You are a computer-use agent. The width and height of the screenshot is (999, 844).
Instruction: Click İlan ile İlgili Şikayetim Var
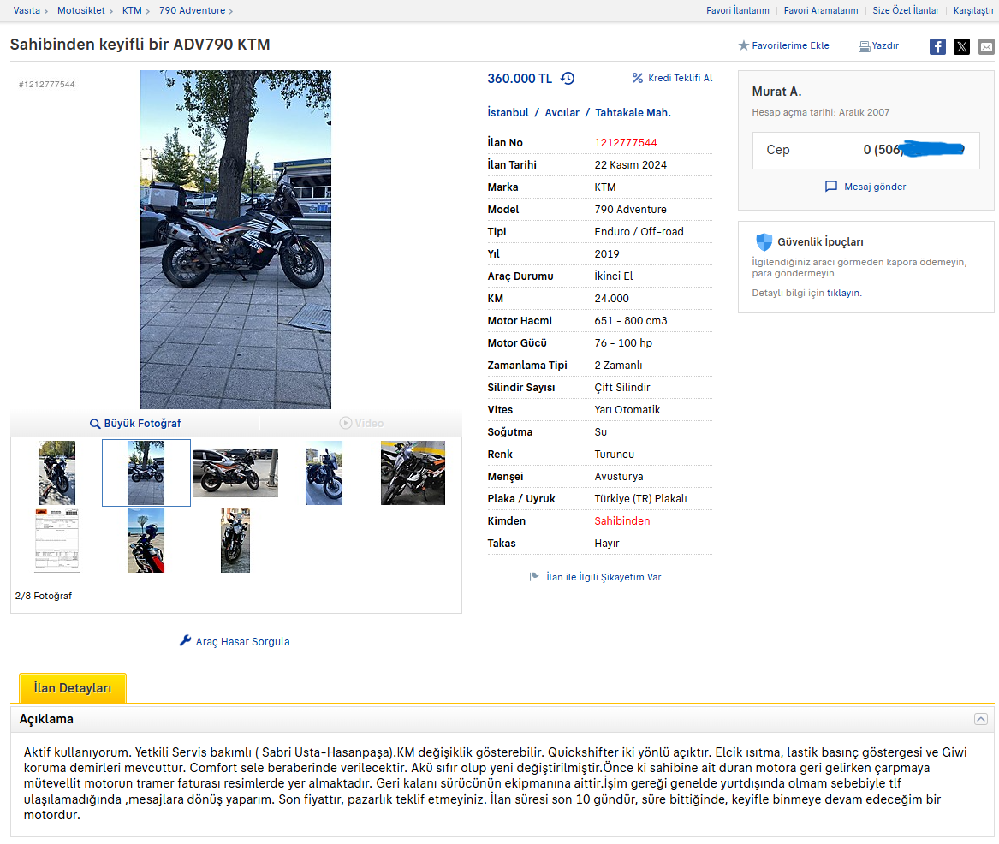click(604, 577)
